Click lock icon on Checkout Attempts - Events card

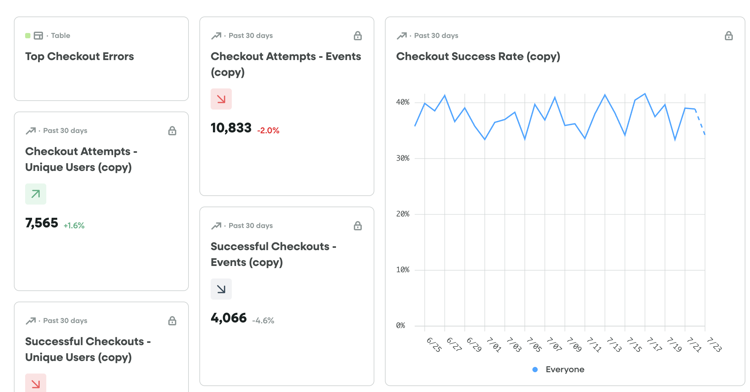point(357,36)
